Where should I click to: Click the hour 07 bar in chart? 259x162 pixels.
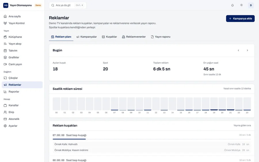click(x=115, y=104)
